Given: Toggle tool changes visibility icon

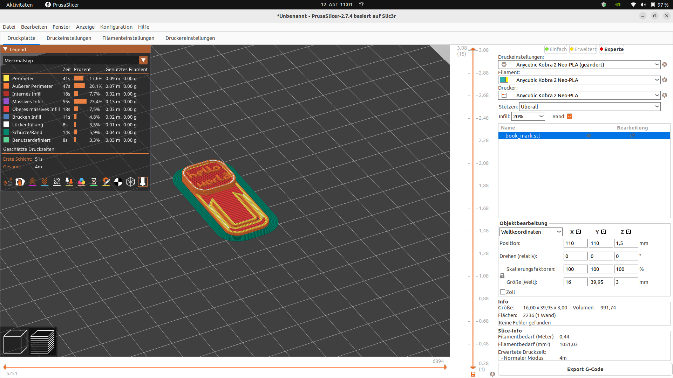Looking at the screenshot, I should pos(69,182).
